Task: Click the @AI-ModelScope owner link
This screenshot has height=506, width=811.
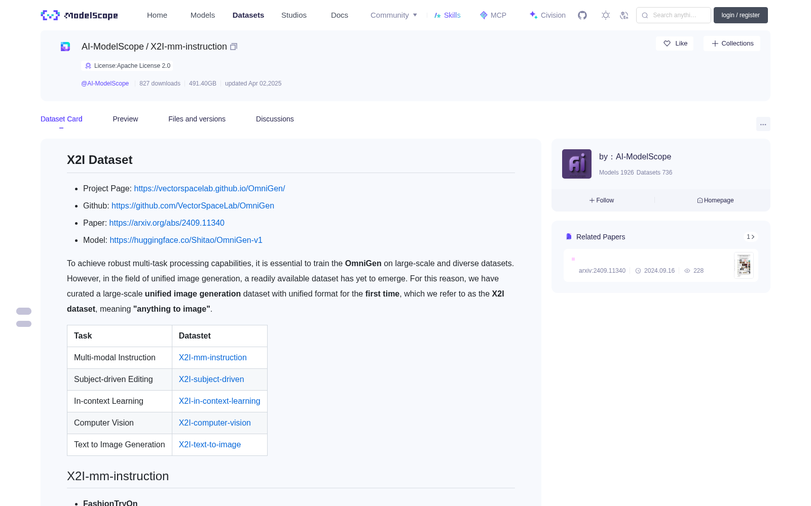Action: coord(105,83)
